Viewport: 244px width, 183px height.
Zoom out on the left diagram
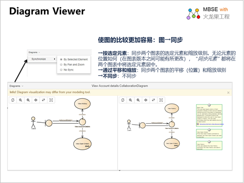(28, 100)
